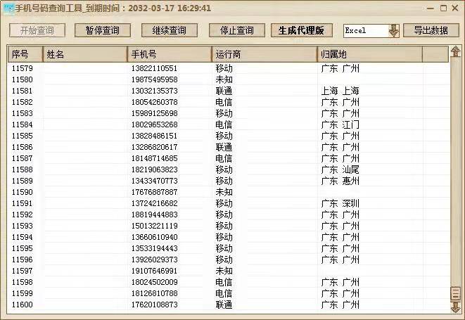Select row number 11582

23,102
